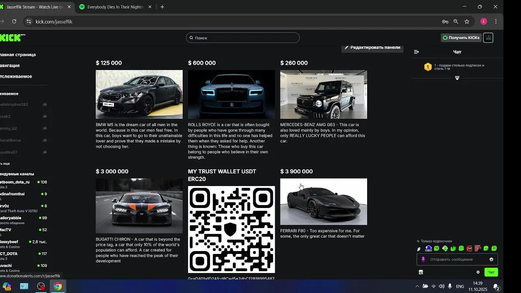Bookmark this page with the star icon

click(x=467, y=22)
